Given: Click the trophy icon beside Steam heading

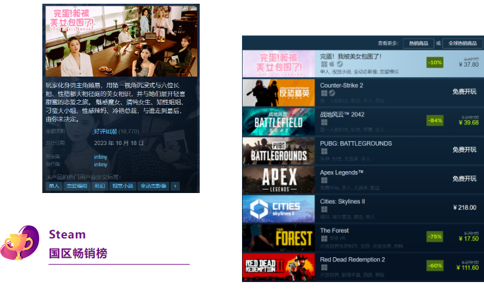Looking at the screenshot, I should coord(20,243).
